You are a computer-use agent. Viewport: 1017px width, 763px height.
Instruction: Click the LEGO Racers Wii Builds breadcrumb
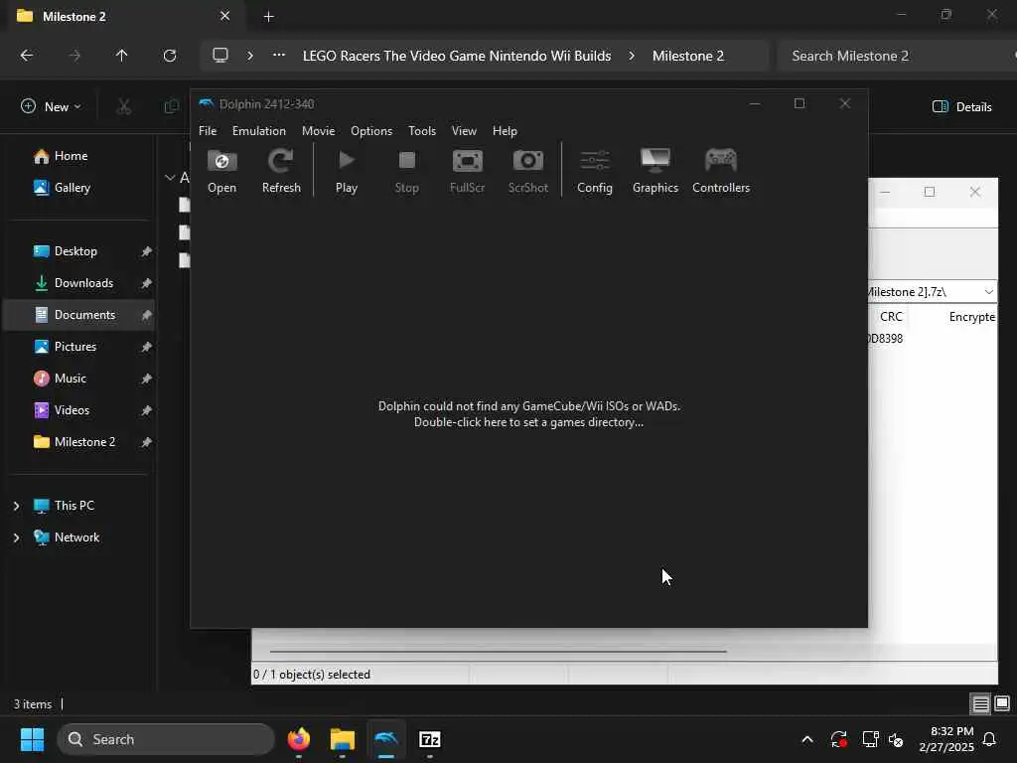pyautogui.click(x=457, y=56)
